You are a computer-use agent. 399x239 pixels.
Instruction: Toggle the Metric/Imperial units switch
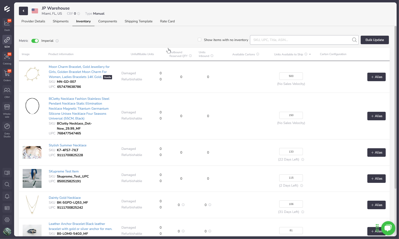point(35,41)
